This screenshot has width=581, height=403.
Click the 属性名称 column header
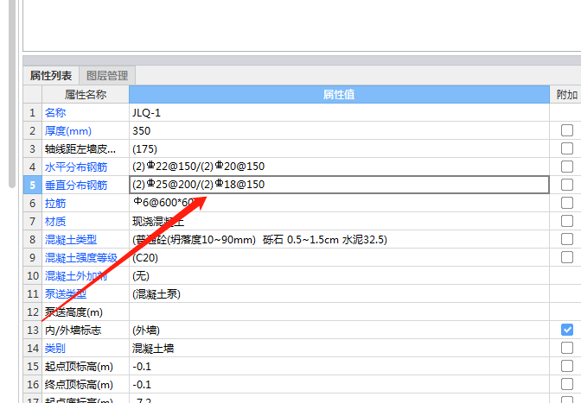[x=86, y=95]
